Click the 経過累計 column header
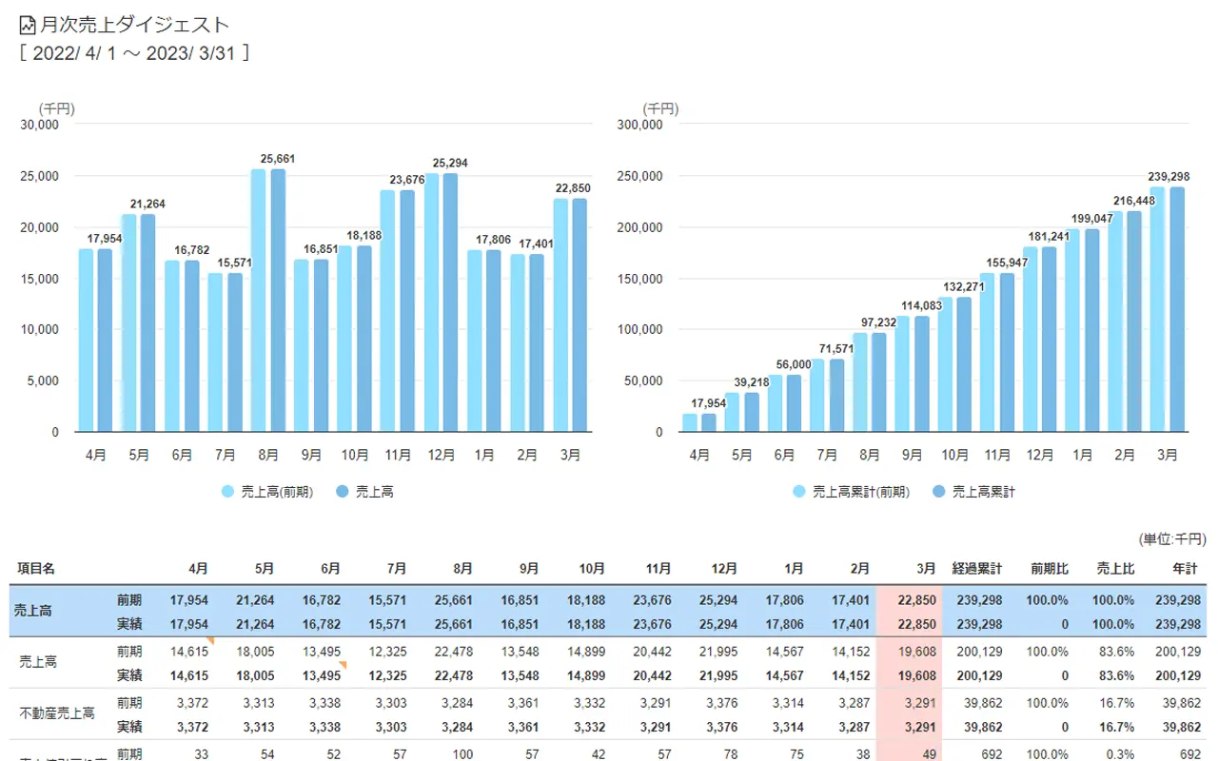Viewport: 1218px width, 761px height. pos(975,568)
